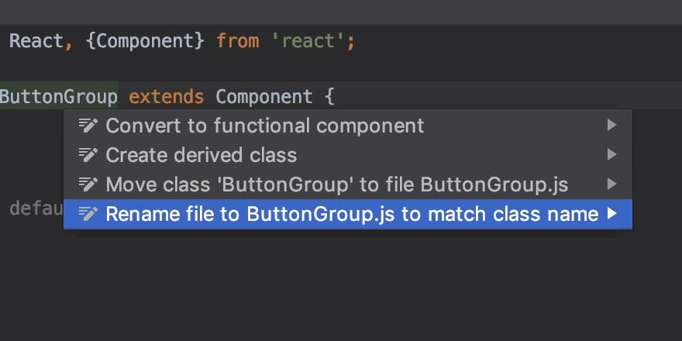Screen dimensions: 682x341
Task: Expand submenu arrow for Convert to functional component
Action: pyautogui.click(x=612, y=126)
